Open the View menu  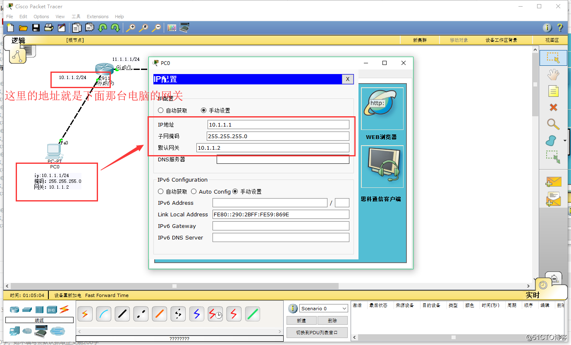60,17
